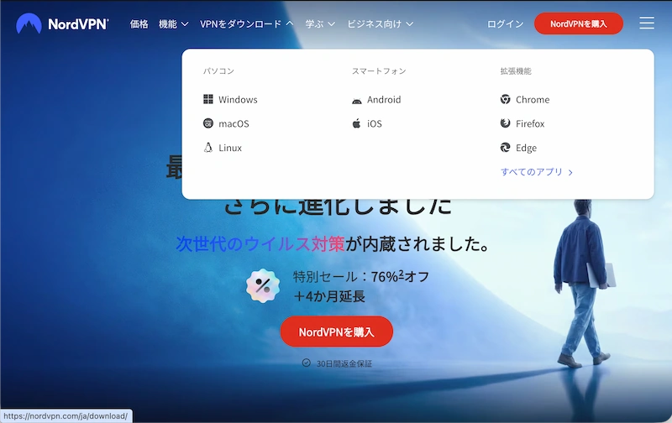Click the percent discount badge icon
Viewport: 672px width, 423px height.
[263, 286]
